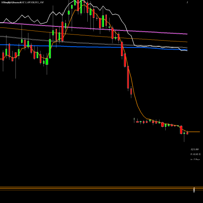203x203 pixels.
Task: Click the last red candlestick at far right
Action: (x=187, y=133)
